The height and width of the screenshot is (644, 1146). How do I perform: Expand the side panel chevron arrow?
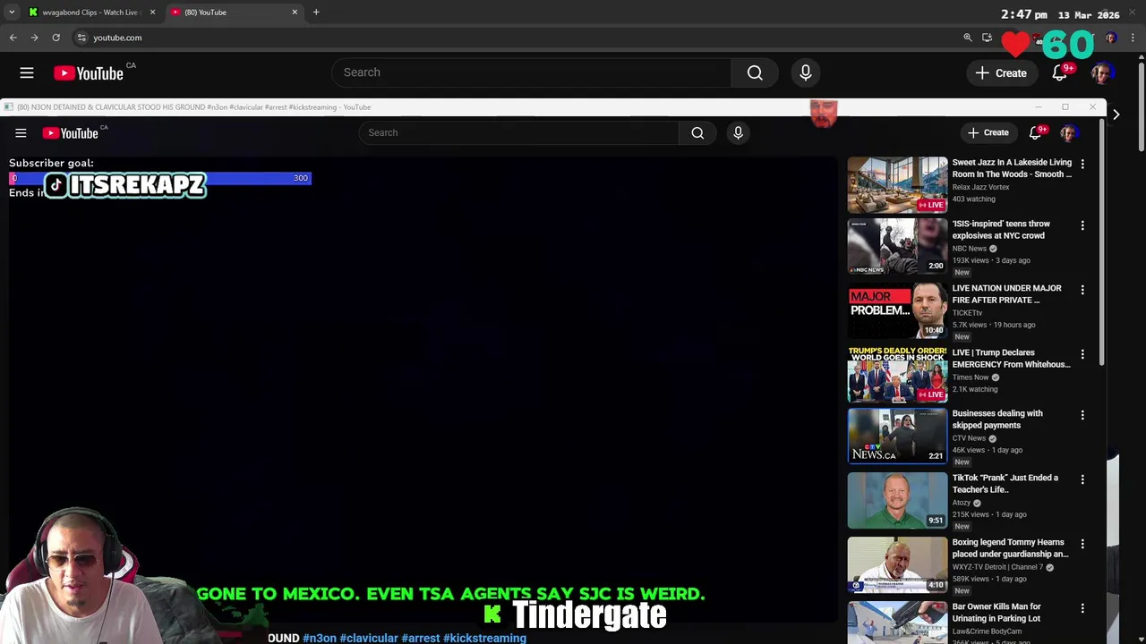[x=1116, y=114]
